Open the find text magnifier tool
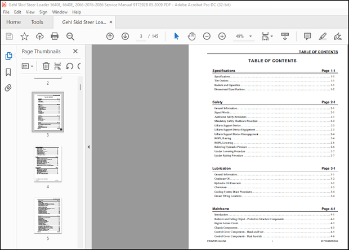349x250 pixels. pos(70,36)
